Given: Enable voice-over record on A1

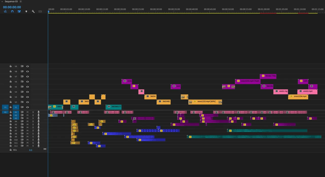Looking at the screenshot, I should tap(39, 112).
